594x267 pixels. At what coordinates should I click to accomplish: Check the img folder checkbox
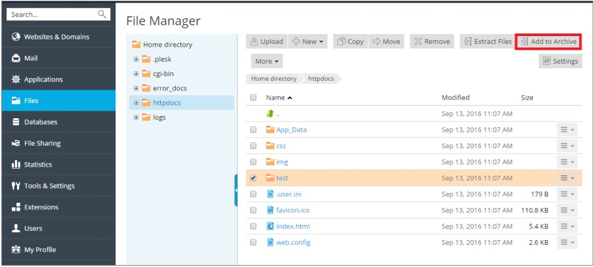click(253, 162)
